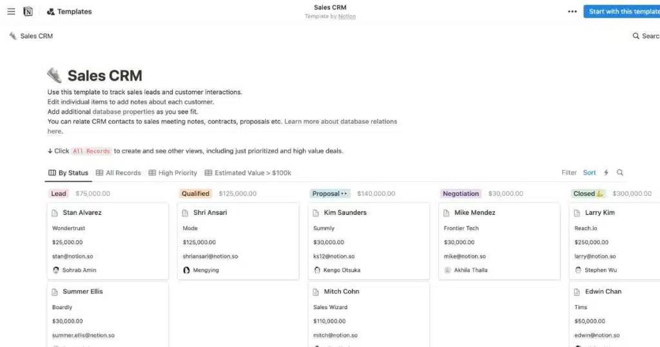Screen dimensions: 660x347
Task: Click Sohrab Amin's avatar
Action: click(56, 270)
